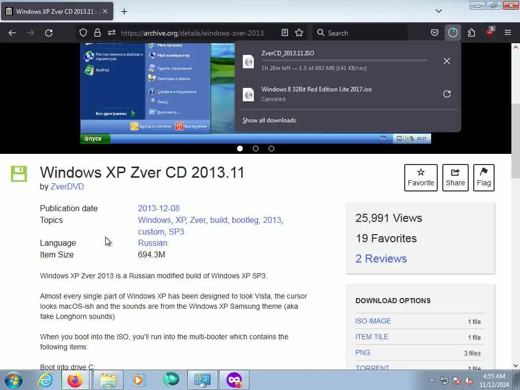Click the red extension icon with badge
The image size is (520, 390).
490,32
